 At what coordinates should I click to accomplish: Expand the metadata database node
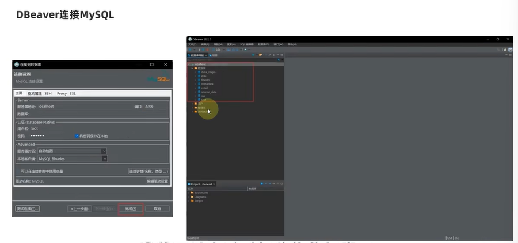pos(196,84)
